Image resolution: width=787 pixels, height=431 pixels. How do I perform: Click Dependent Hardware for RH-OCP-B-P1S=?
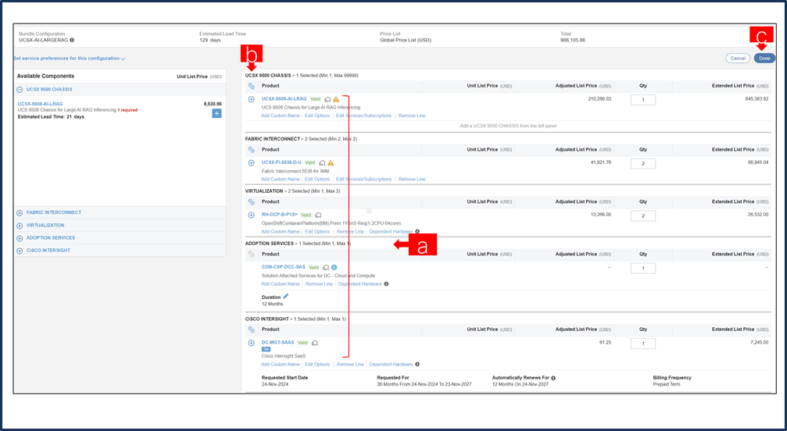coord(391,232)
